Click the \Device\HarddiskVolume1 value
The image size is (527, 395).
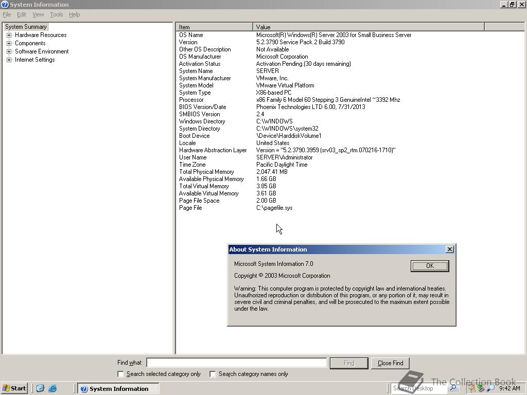click(289, 136)
